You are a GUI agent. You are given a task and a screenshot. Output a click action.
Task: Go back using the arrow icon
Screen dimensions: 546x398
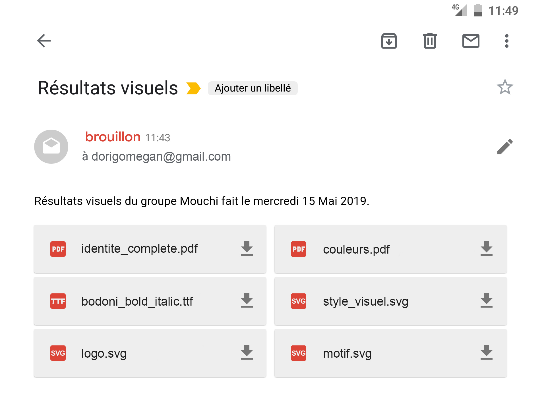click(x=44, y=41)
